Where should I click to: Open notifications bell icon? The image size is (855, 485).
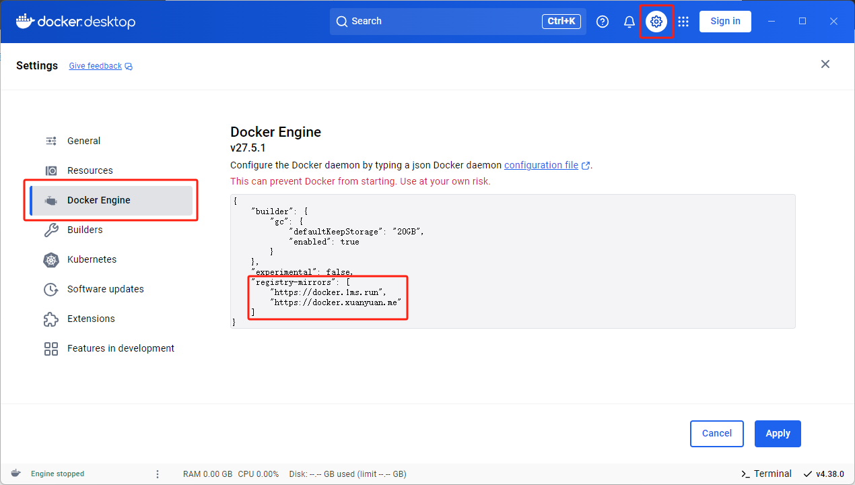(629, 22)
